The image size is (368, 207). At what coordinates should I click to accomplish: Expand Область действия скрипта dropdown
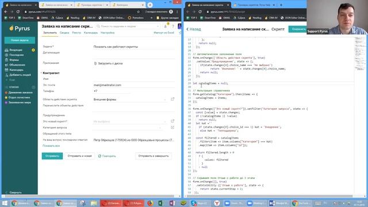(x=165, y=99)
